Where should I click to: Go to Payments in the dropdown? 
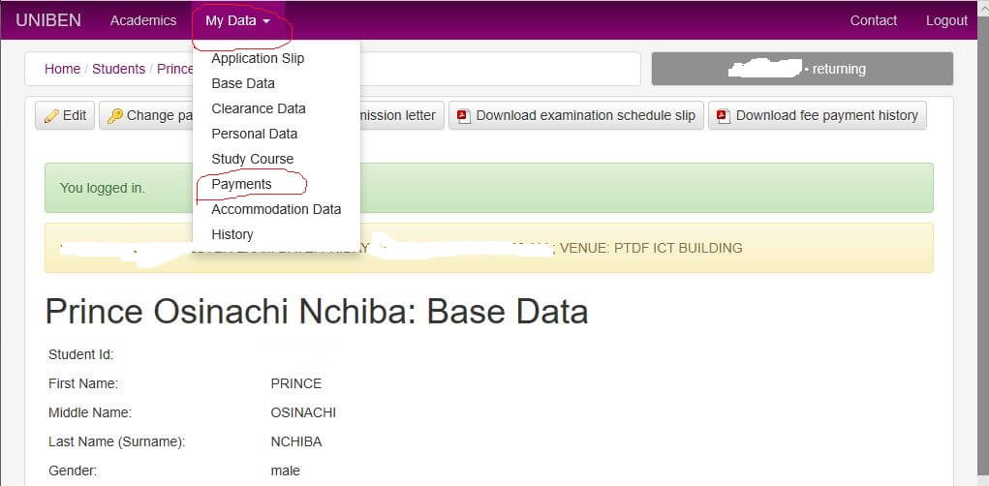pos(242,184)
